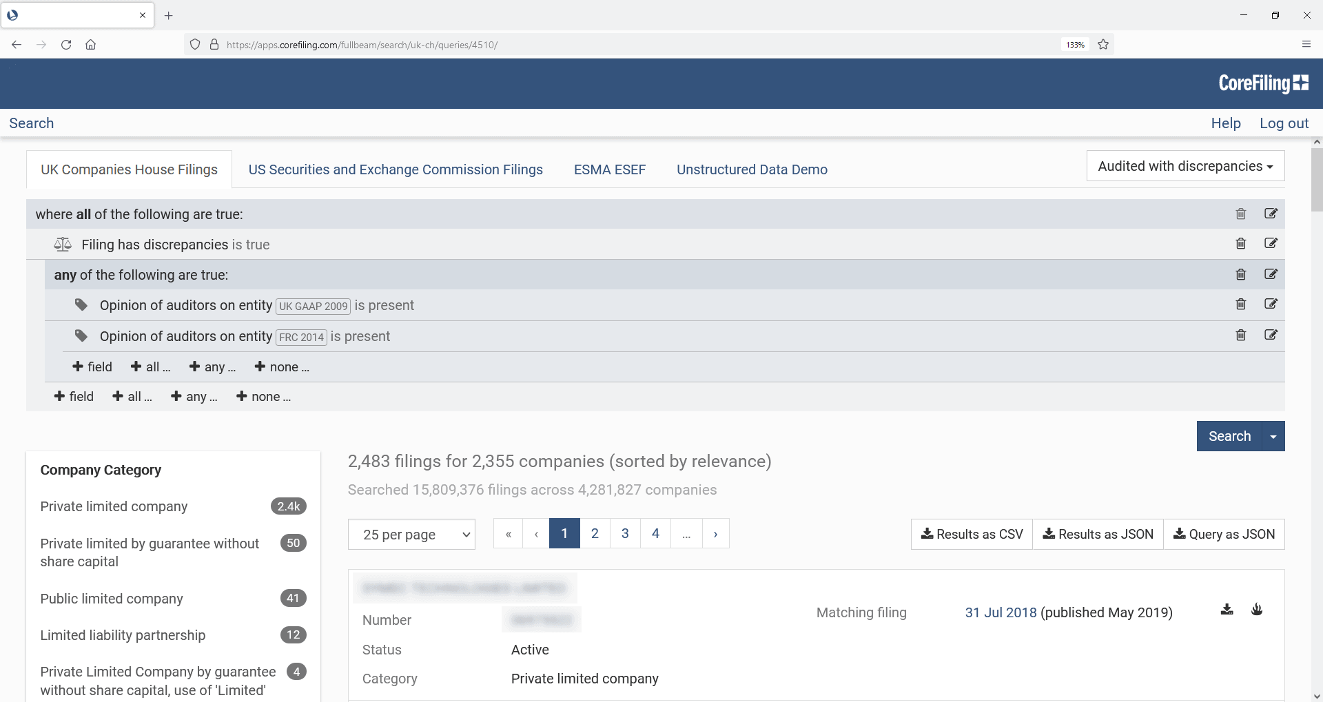1323x702 pixels.
Task: Click the scrollbar down arrow
Action: (x=1317, y=696)
